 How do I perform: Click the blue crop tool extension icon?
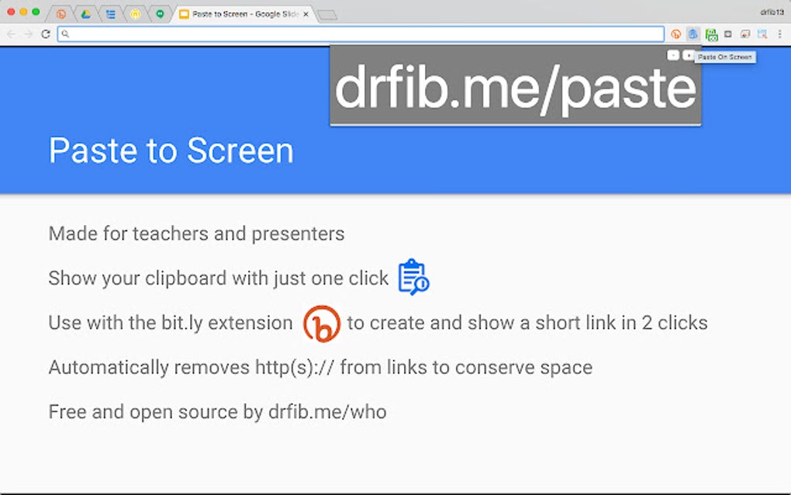(x=762, y=33)
